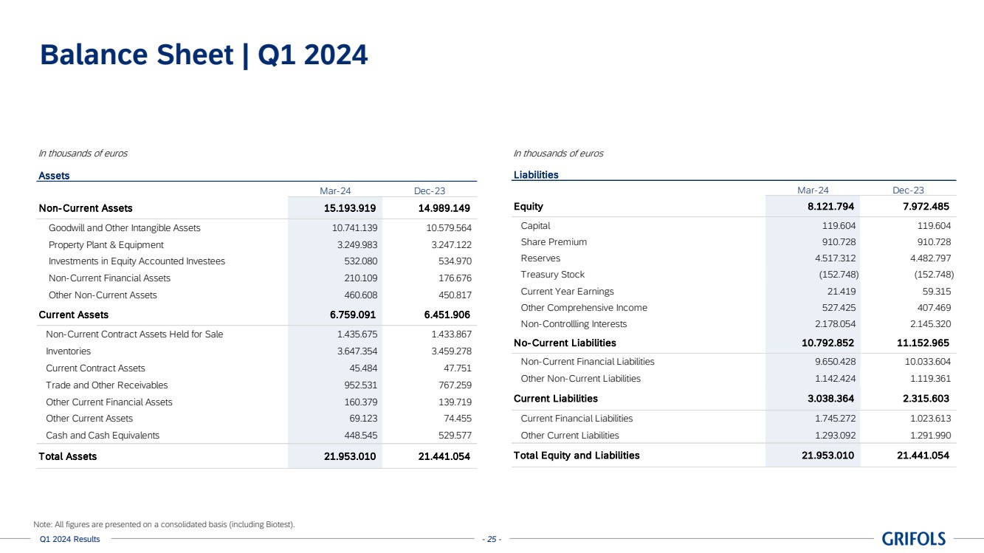Click the GRIFOLS logo
The height and width of the screenshot is (553, 984).
pyautogui.click(x=913, y=539)
